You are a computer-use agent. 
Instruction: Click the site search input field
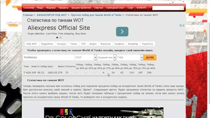pos(168,8)
